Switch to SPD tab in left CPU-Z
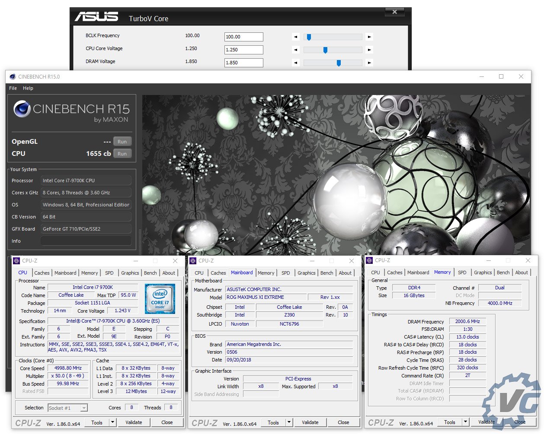 point(109,273)
